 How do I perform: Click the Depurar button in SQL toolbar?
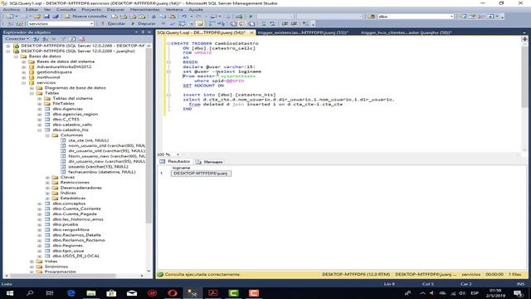pyautogui.click(x=144, y=24)
